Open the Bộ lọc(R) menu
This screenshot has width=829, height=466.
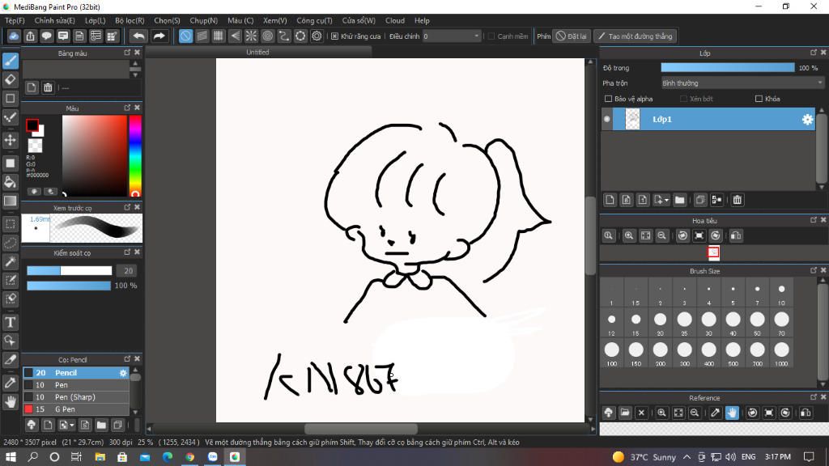click(130, 20)
